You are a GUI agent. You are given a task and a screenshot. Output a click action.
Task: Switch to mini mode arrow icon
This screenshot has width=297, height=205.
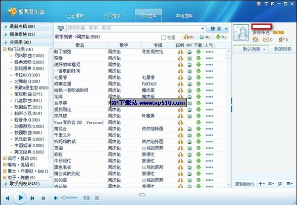click(273, 3)
